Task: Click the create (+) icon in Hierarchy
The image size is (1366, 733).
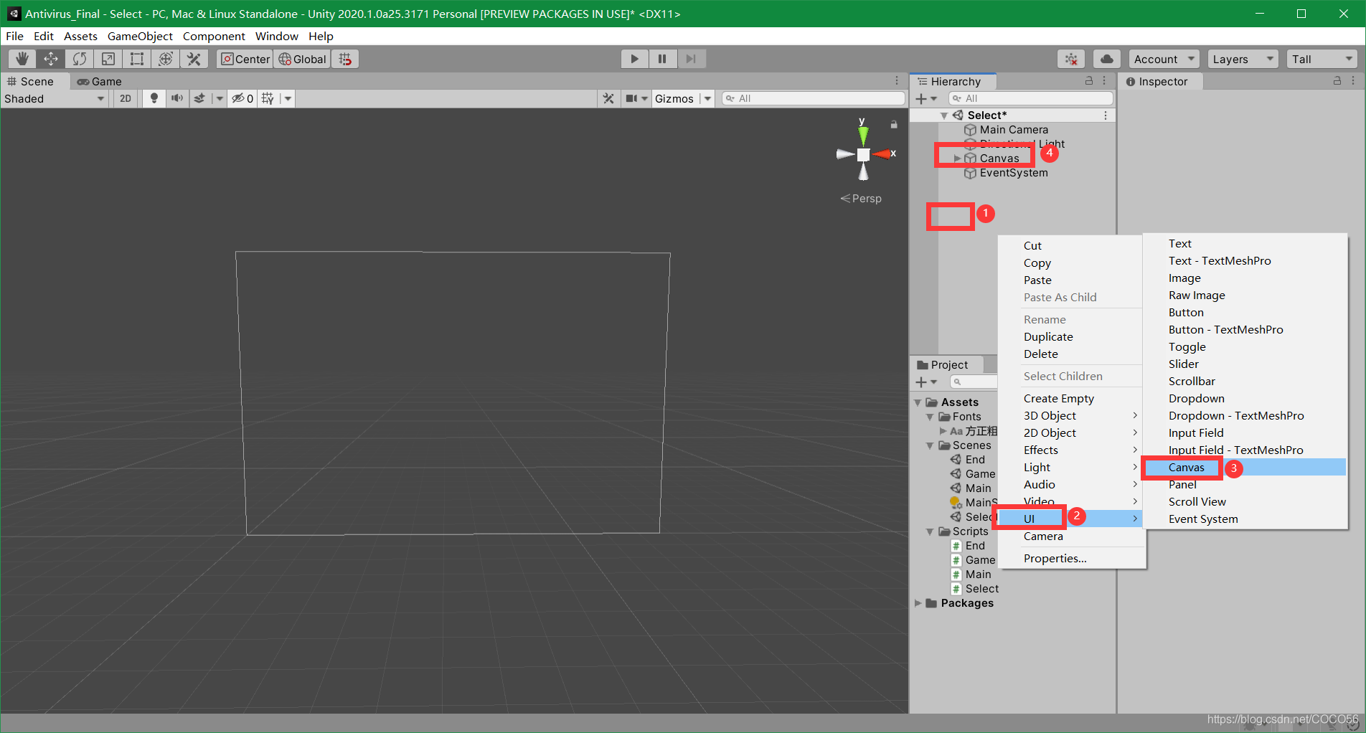Action: pyautogui.click(x=922, y=98)
